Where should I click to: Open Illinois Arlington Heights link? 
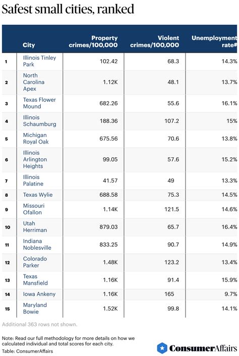pyautogui.click(x=35, y=159)
